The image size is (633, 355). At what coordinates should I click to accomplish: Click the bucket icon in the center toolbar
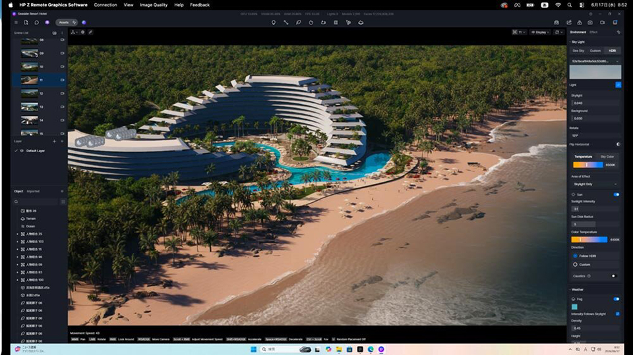coord(323,22)
